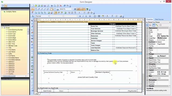Open the font size dropdown
Viewport: 172px width, 96px height.
pos(77,16)
